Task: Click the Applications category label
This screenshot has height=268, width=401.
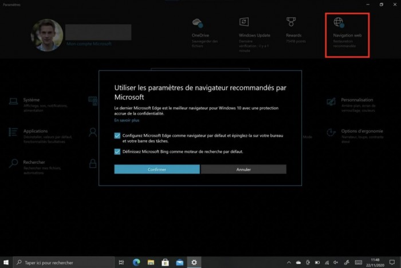Action: pos(36,131)
